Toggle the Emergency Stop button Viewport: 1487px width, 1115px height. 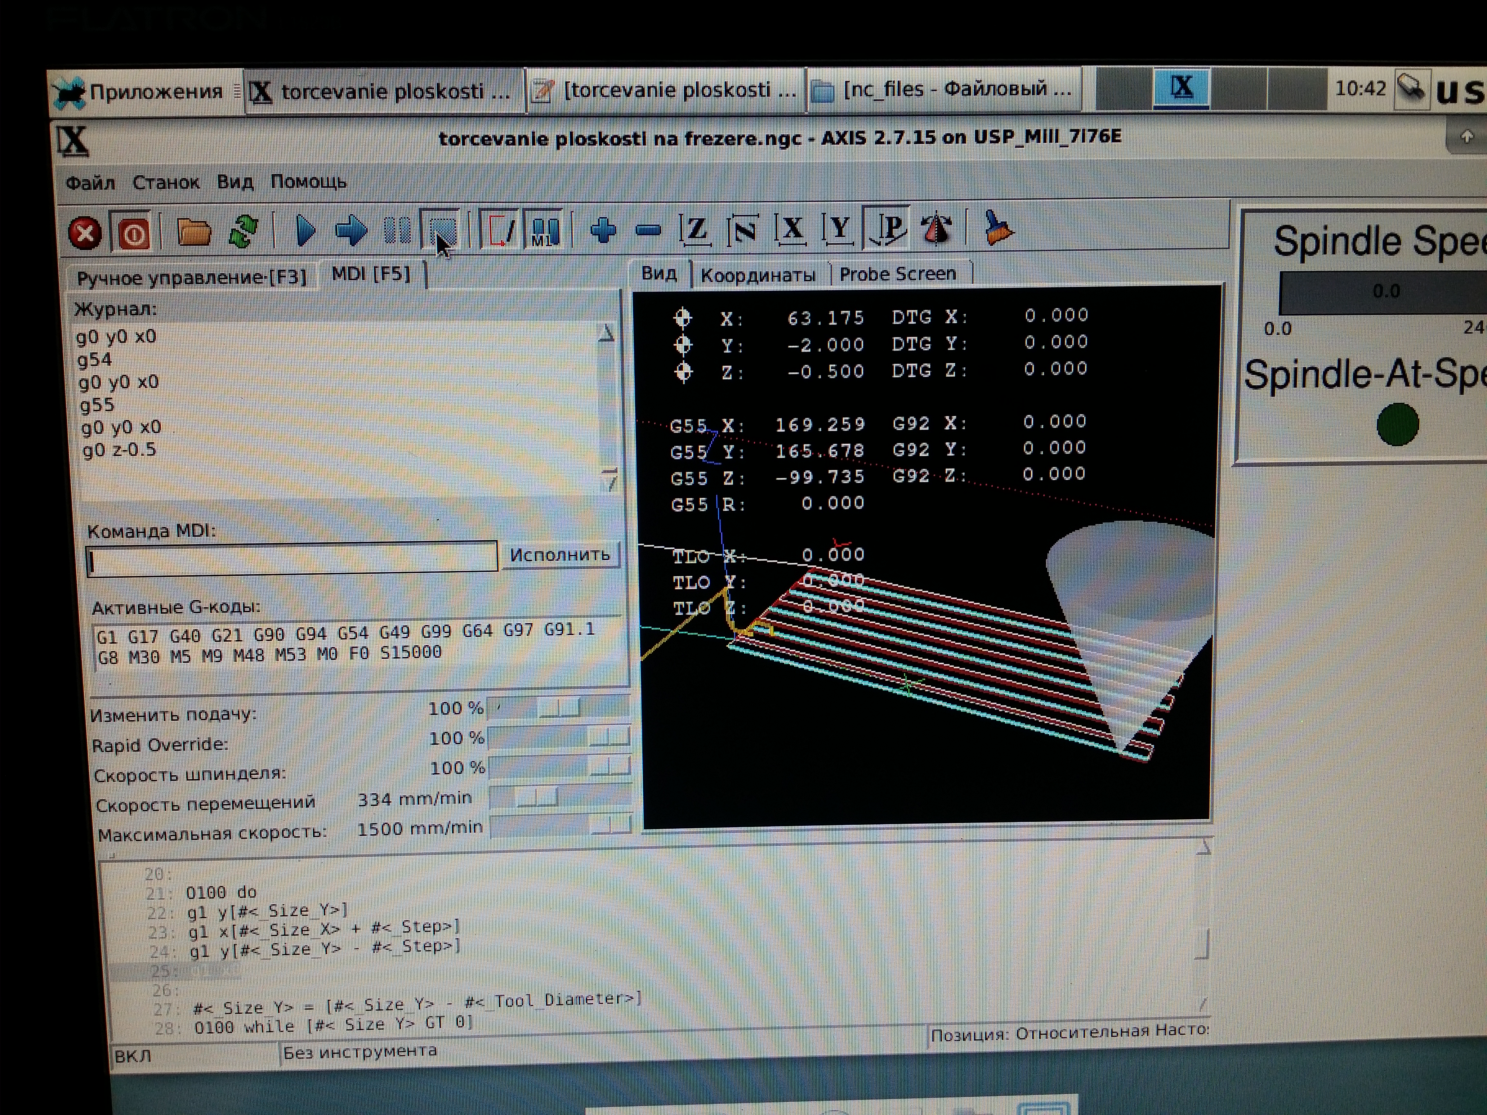tap(85, 233)
